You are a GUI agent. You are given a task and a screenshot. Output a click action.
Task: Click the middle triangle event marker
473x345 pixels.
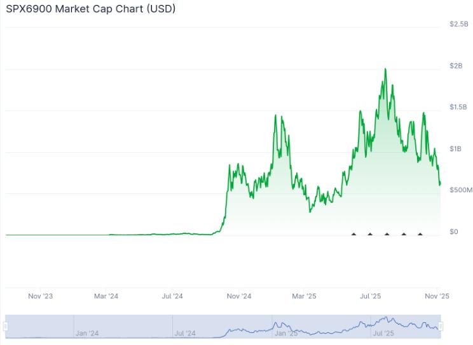(387, 234)
